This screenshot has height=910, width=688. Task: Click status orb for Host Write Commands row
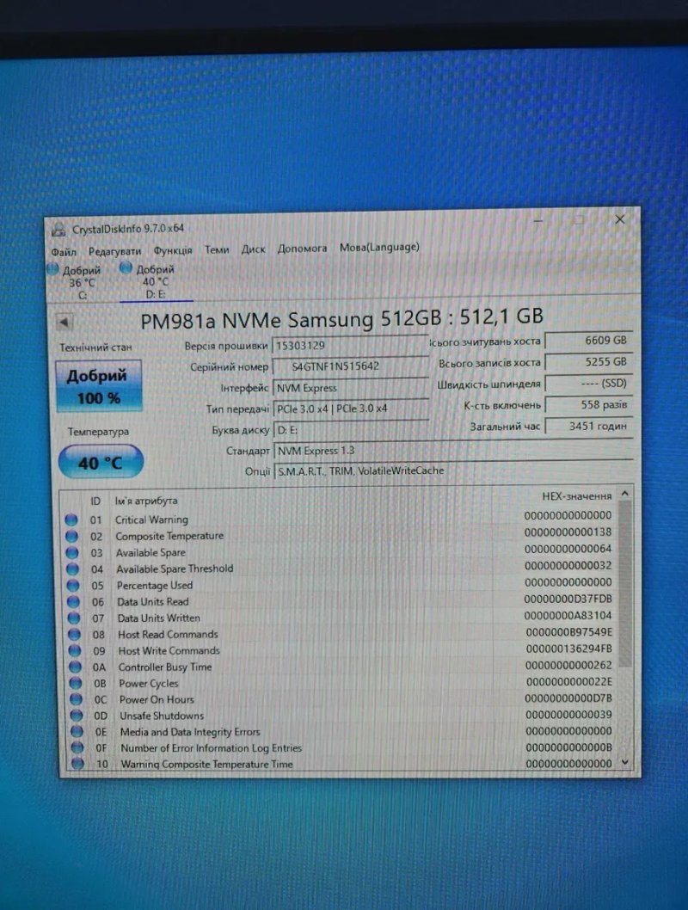(75, 651)
